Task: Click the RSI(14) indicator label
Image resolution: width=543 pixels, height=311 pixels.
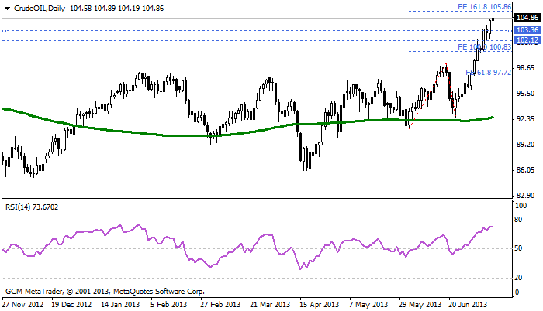Action: (x=19, y=208)
